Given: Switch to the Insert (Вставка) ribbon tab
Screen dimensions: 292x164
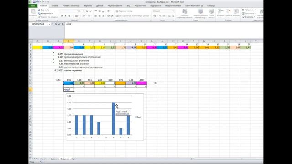Looking at the screenshot, I should (55, 6).
